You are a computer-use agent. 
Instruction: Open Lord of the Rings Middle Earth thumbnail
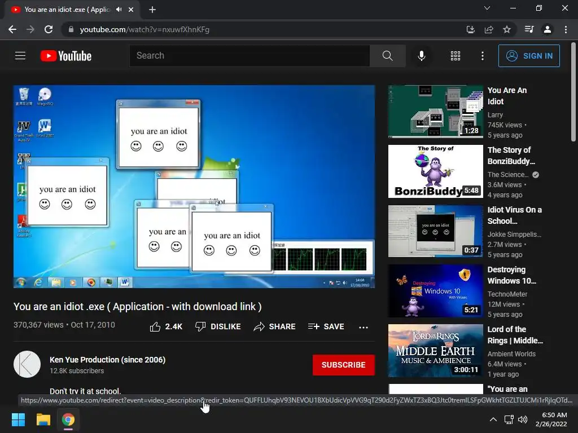pyautogui.click(x=435, y=351)
